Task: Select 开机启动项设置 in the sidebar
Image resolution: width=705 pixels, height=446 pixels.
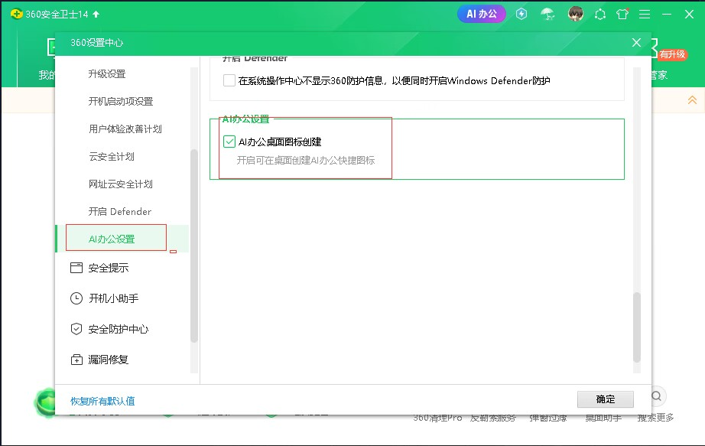Action: (x=121, y=102)
